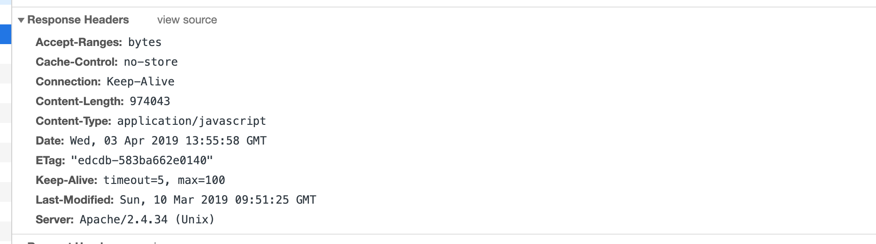Viewport: 876px width, 244px height.
Task: Select the Content-Type header name
Action: (74, 121)
